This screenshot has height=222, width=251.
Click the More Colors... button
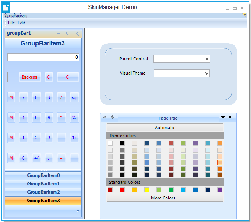[165, 198]
